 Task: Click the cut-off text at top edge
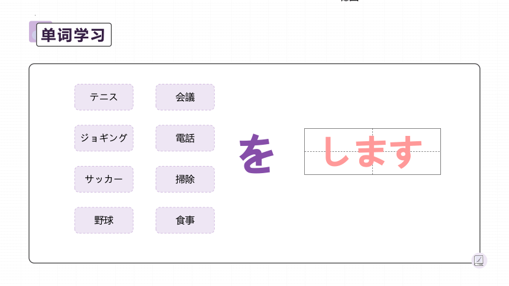350,1
